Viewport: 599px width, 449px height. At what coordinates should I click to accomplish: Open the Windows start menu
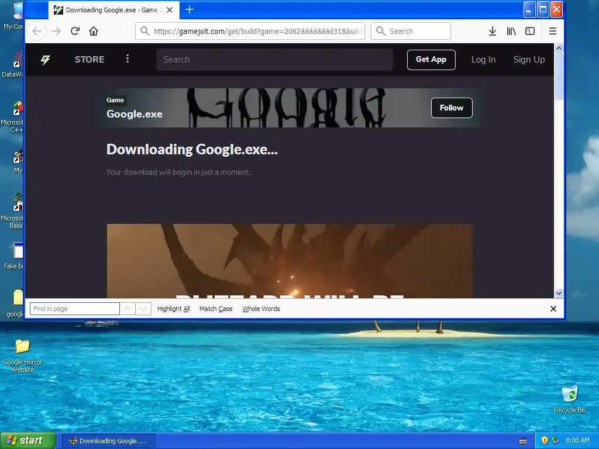[28, 440]
